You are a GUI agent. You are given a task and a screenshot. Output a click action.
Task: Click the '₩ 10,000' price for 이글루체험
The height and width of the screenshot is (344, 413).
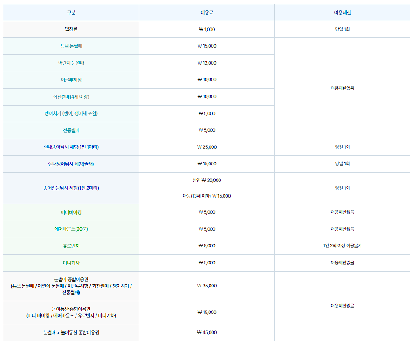point(207,79)
